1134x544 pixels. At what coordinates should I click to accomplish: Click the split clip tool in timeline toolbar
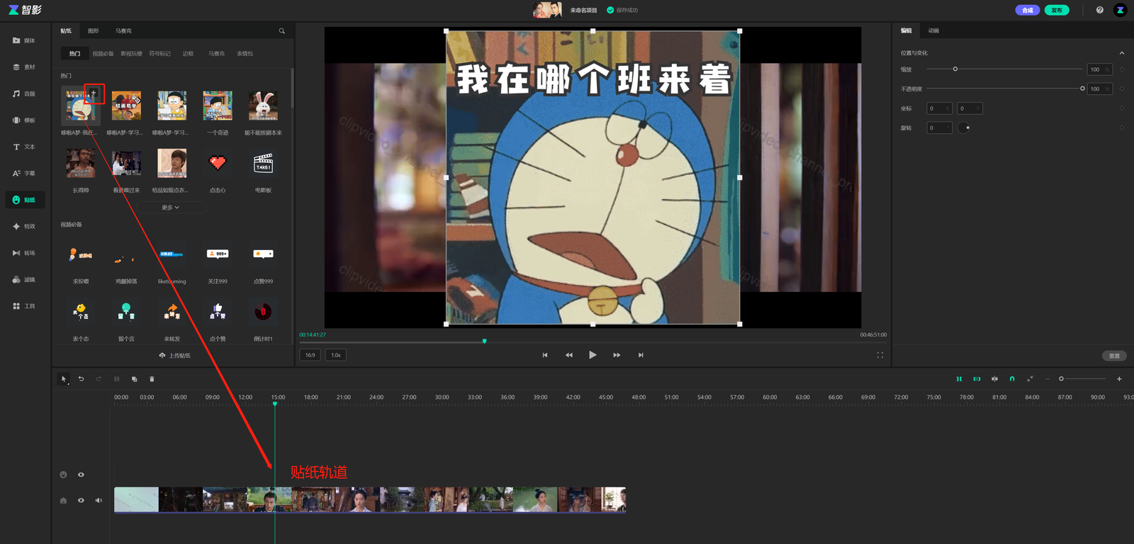(117, 379)
